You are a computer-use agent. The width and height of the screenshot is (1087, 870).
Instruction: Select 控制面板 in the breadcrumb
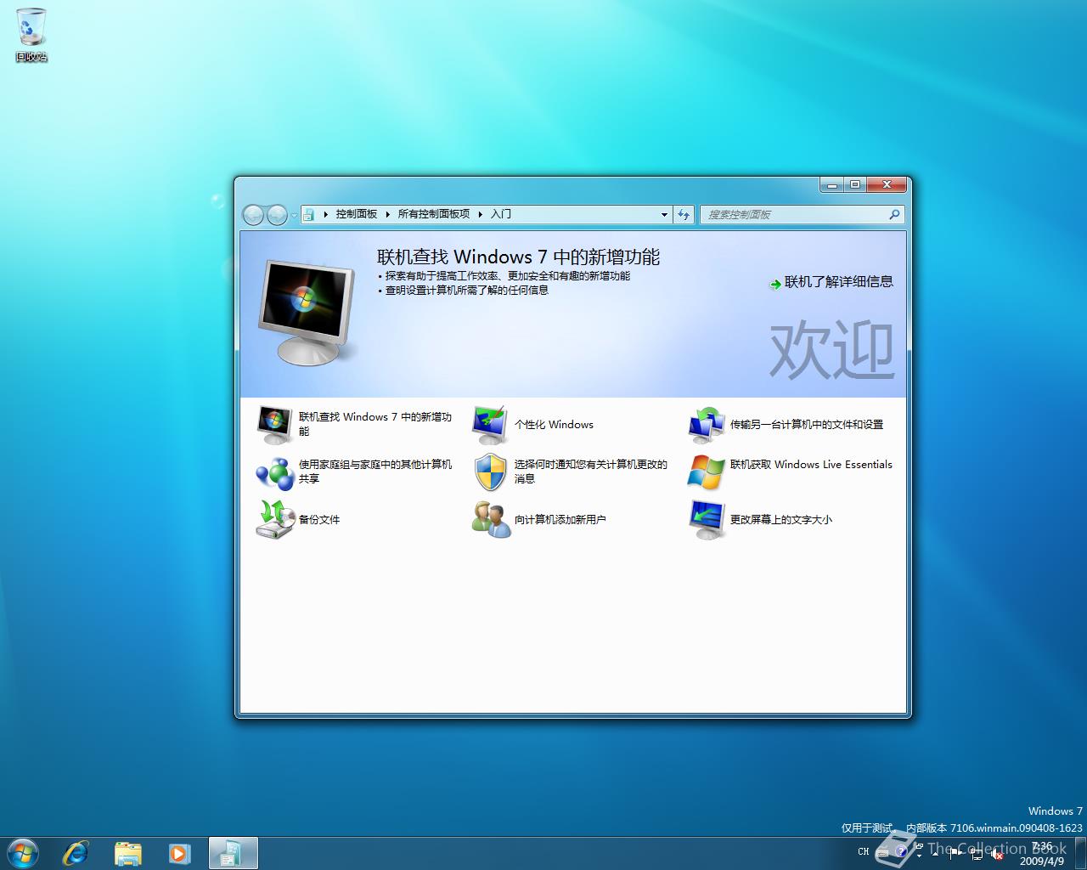click(356, 214)
